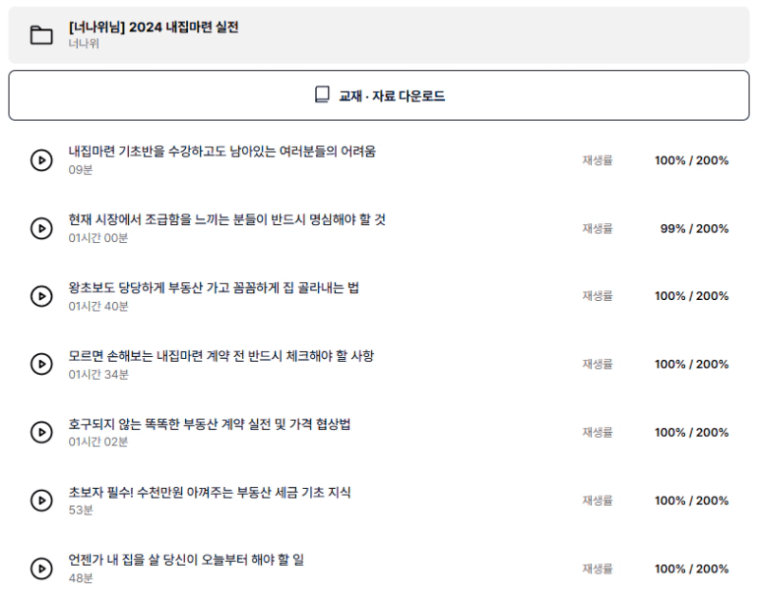Click 100% / 200% for the 53분 lecture

coord(692,501)
